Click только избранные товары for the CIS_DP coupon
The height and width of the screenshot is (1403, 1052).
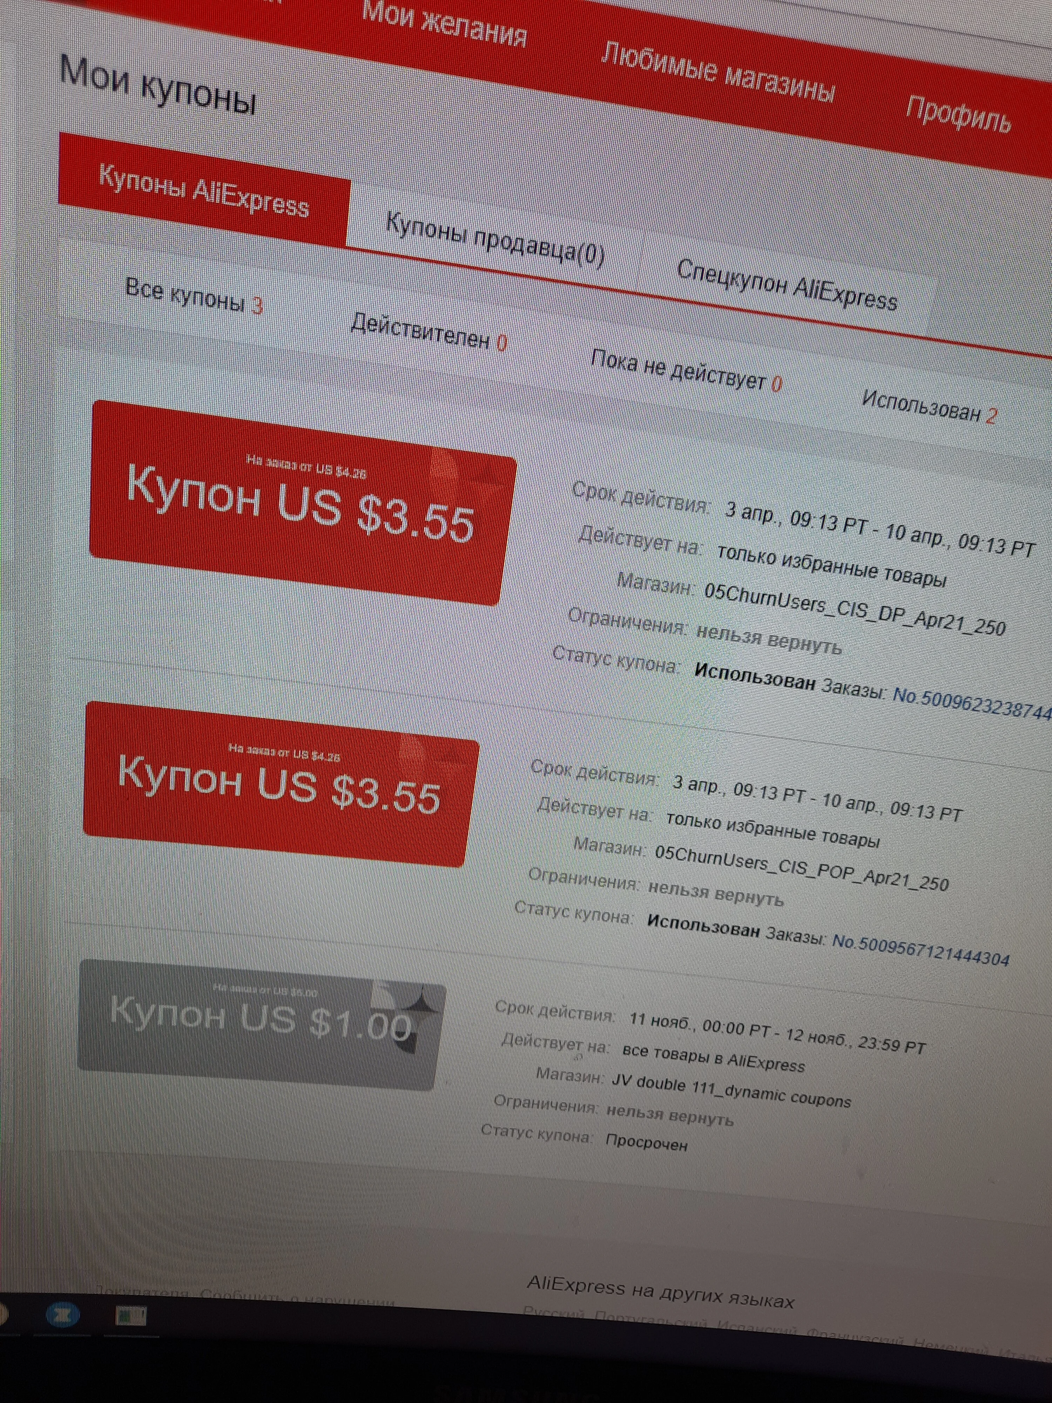[x=832, y=566]
